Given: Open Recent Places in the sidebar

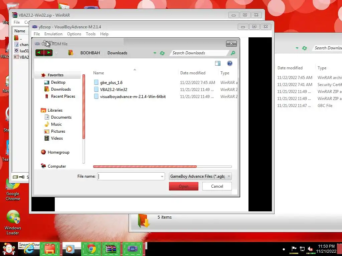Looking at the screenshot, I should click(x=63, y=96).
